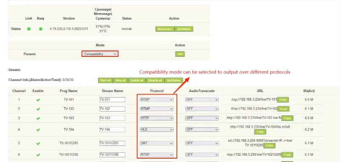
Task: Expand the SRT protocol dropdown for channel 5
Action: [156, 143]
